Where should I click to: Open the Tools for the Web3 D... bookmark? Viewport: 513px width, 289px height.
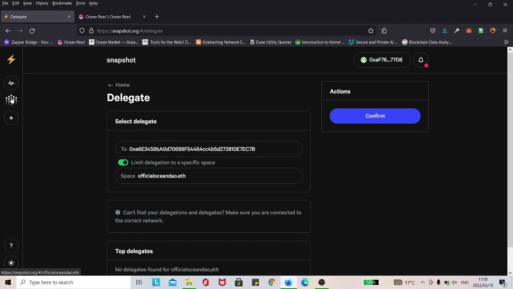167,42
